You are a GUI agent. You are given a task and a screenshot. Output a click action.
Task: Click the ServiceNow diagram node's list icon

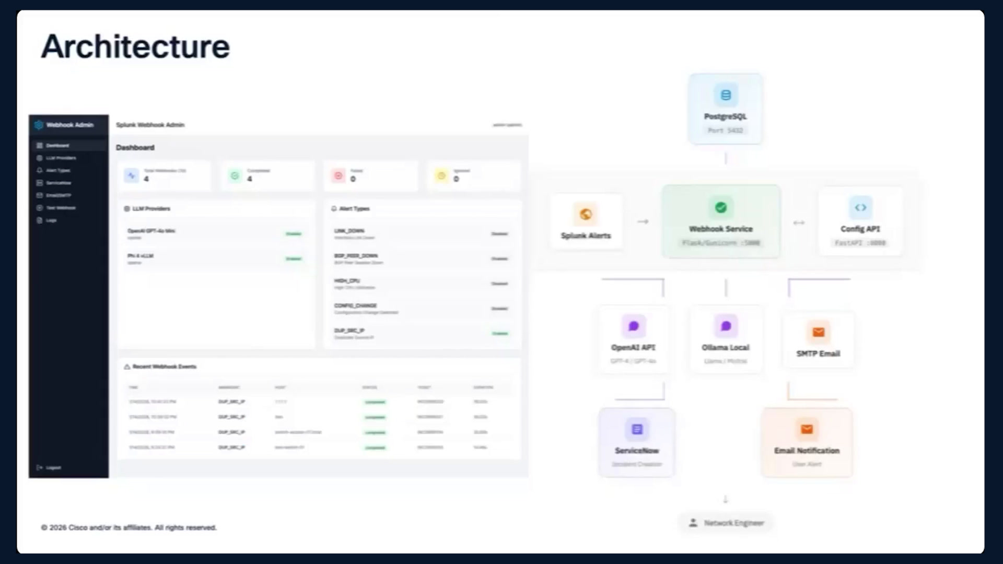tap(637, 429)
